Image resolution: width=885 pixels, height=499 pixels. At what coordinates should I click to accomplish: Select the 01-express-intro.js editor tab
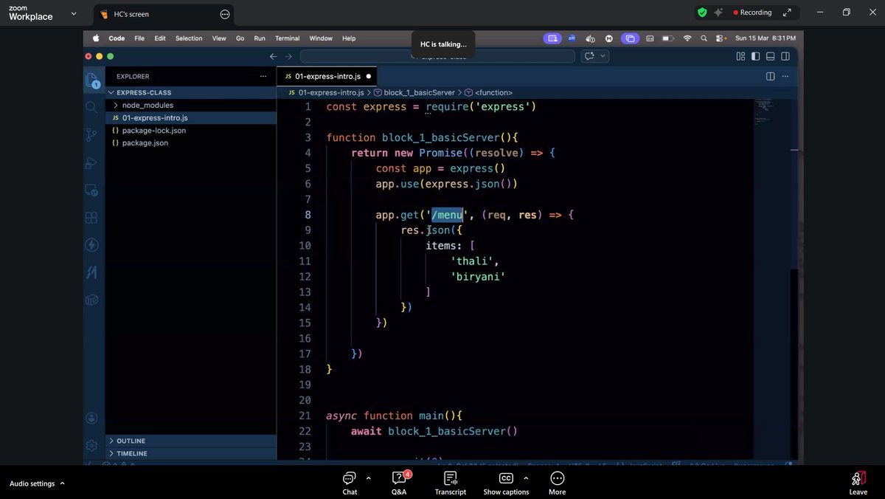[x=327, y=76]
